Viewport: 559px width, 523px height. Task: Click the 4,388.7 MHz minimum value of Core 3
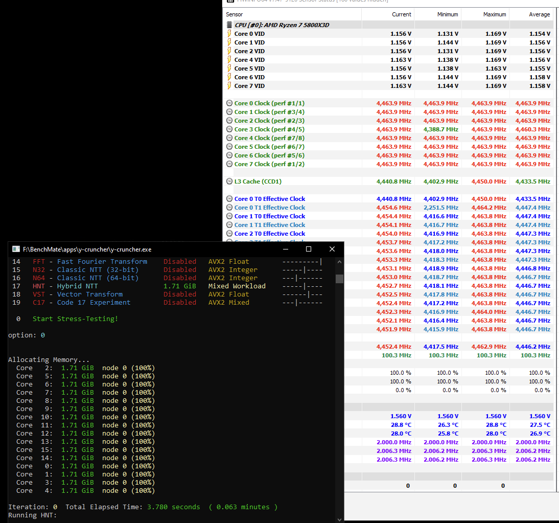pos(440,129)
